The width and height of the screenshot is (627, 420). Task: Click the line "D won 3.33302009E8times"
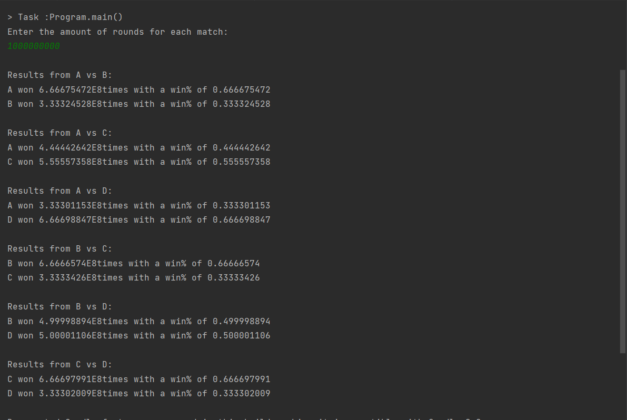[x=138, y=394]
